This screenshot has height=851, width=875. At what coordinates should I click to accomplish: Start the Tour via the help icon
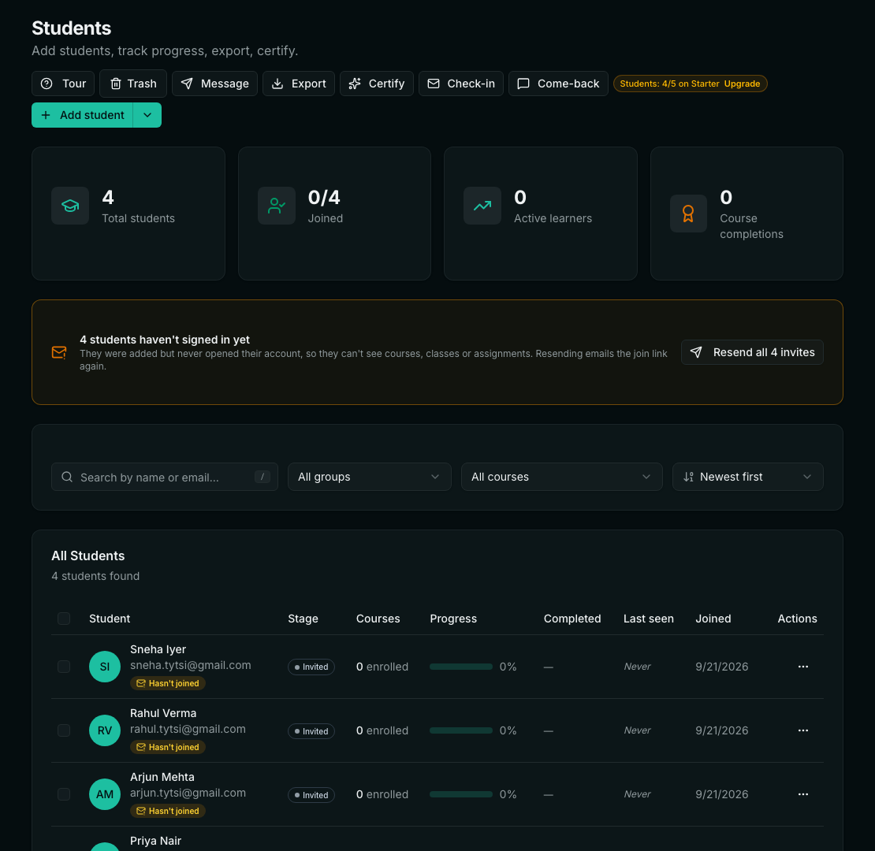[47, 84]
